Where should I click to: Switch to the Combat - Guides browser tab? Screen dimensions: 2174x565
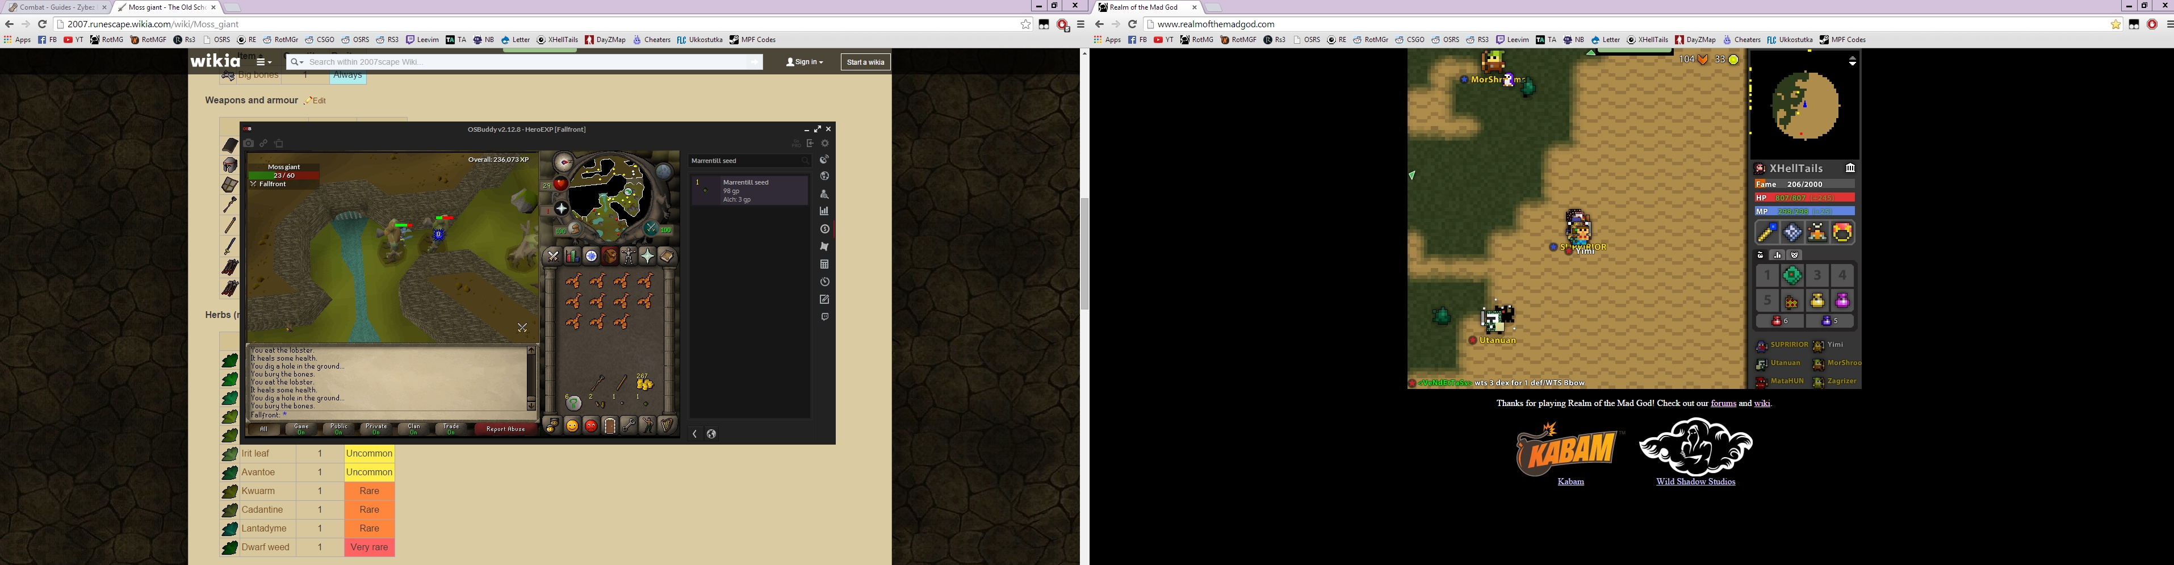pyautogui.click(x=57, y=7)
